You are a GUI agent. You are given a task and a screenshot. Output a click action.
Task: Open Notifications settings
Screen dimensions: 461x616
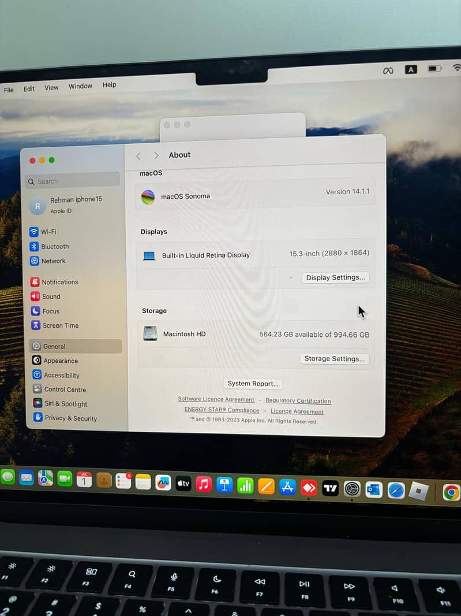coord(55,282)
